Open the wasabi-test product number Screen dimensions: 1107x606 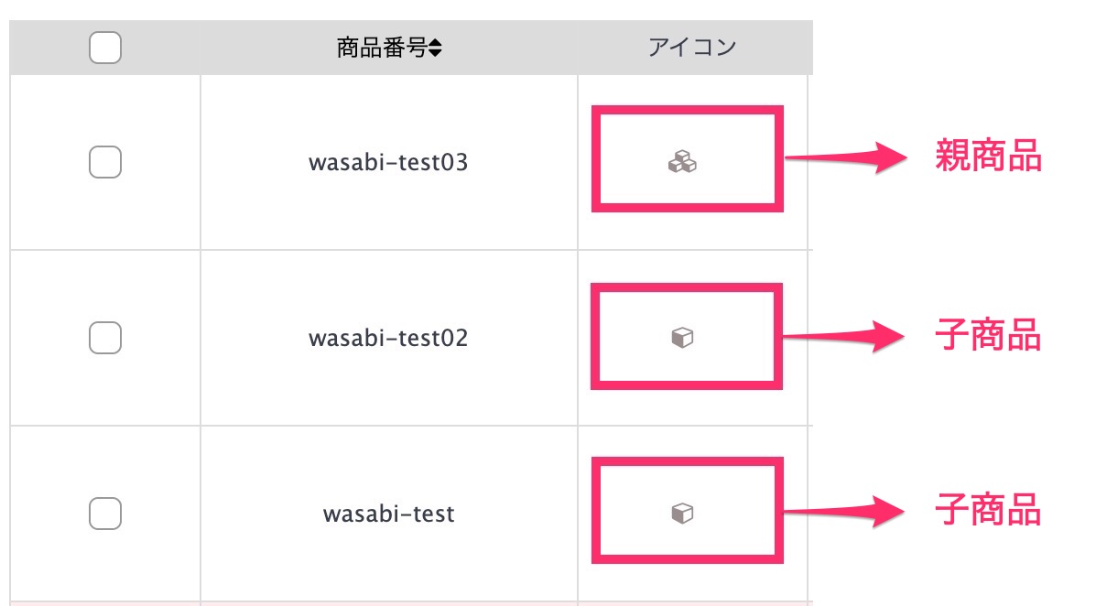pyautogui.click(x=388, y=514)
